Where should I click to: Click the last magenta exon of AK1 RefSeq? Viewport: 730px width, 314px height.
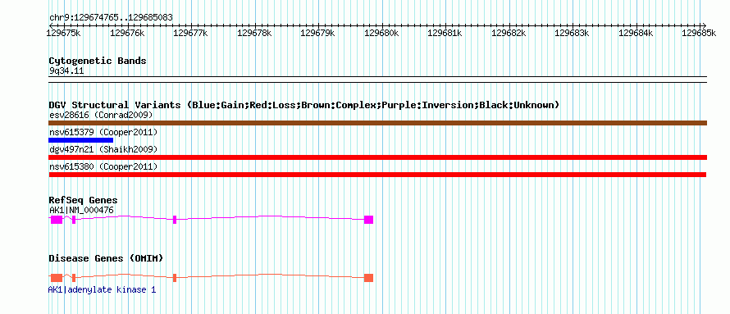coord(369,220)
